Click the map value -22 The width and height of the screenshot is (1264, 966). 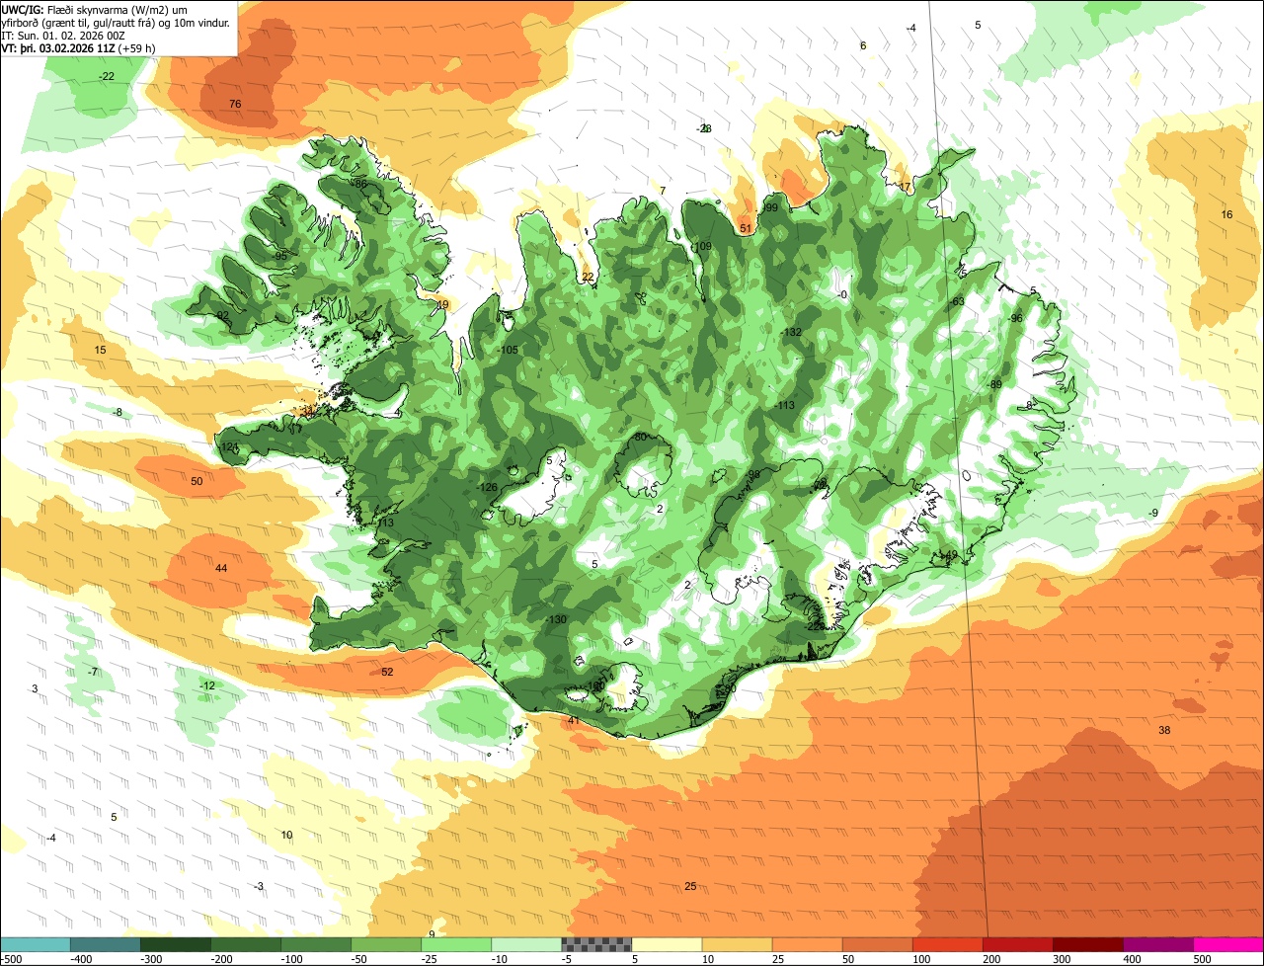point(107,76)
